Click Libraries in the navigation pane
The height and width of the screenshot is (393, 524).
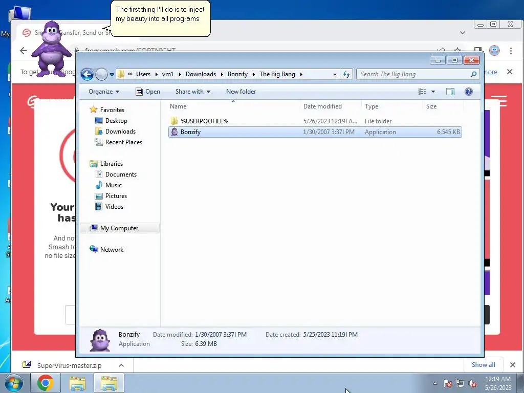(x=111, y=163)
